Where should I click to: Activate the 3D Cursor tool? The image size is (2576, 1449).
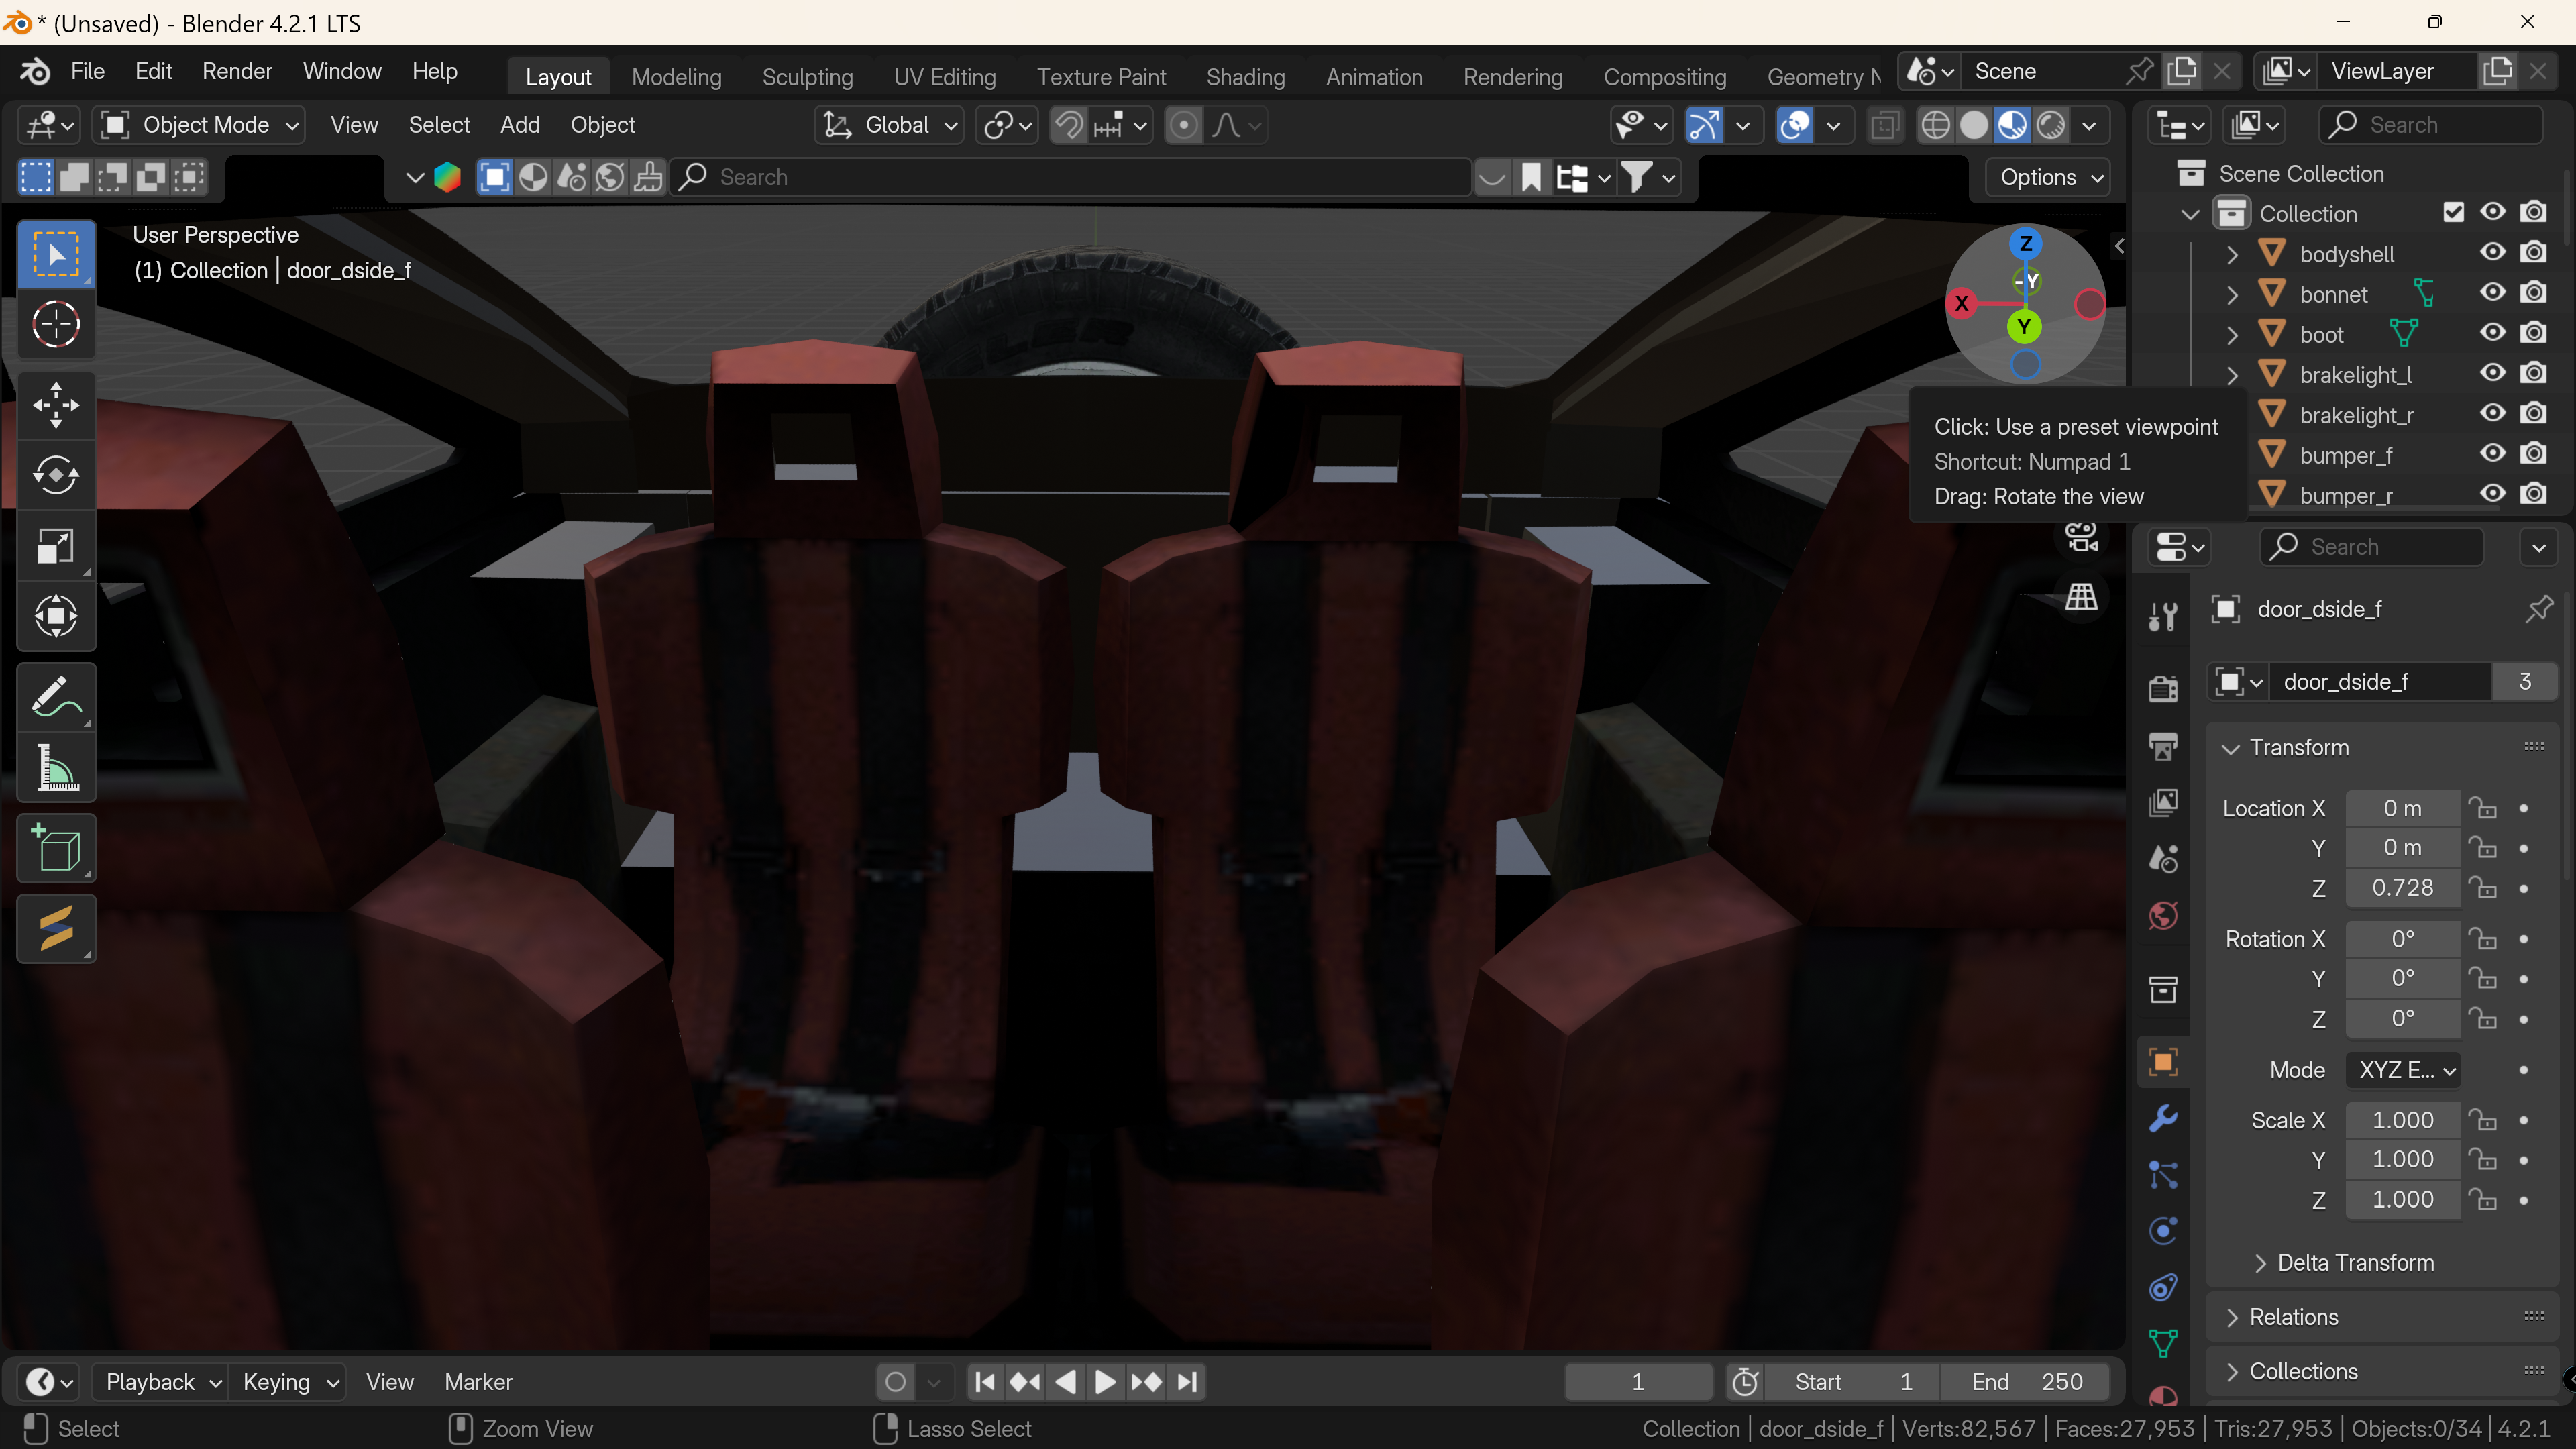click(56, 324)
